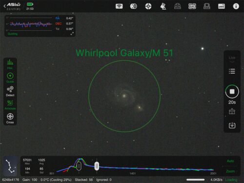This screenshot has height=183, width=244.
Task: Expand the guiding graph panel
Action: [72, 34]
